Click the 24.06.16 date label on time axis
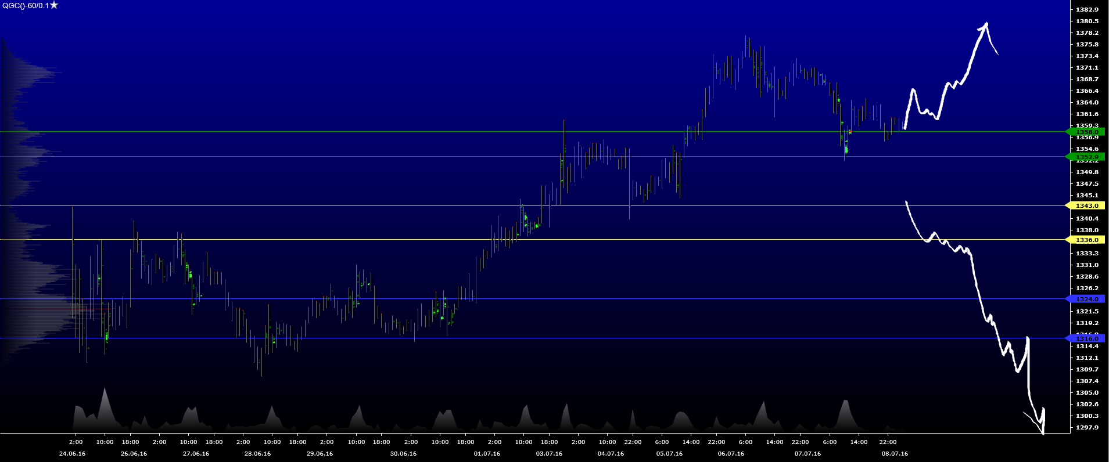Image resolution: width=1109 pixels, height=462 pixels. pos(72,454)
